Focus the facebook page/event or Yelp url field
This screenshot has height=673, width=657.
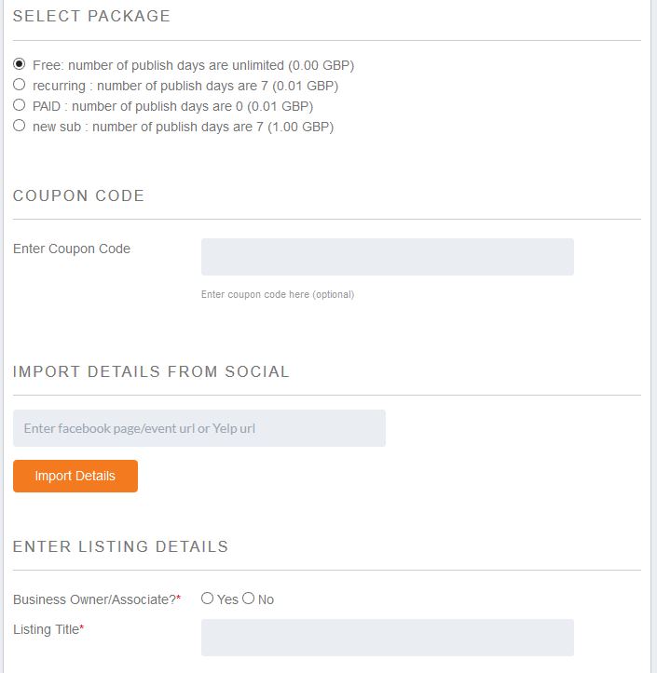click(x=198, y=428)
